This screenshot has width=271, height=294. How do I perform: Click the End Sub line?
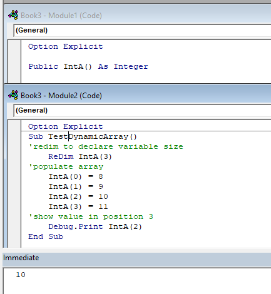coord(46,236)
